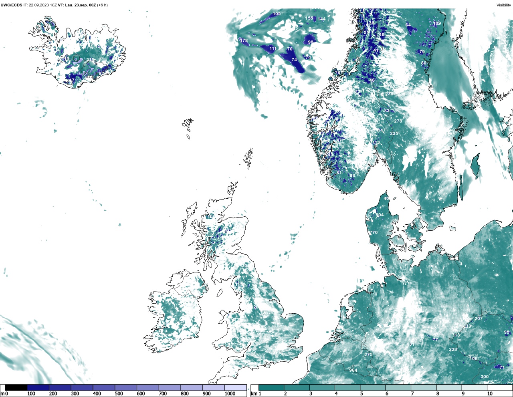Click the '71' visibility value on the map
This screenshot has width=513, height=397.
pyautogui.click(x=502, y=367)
